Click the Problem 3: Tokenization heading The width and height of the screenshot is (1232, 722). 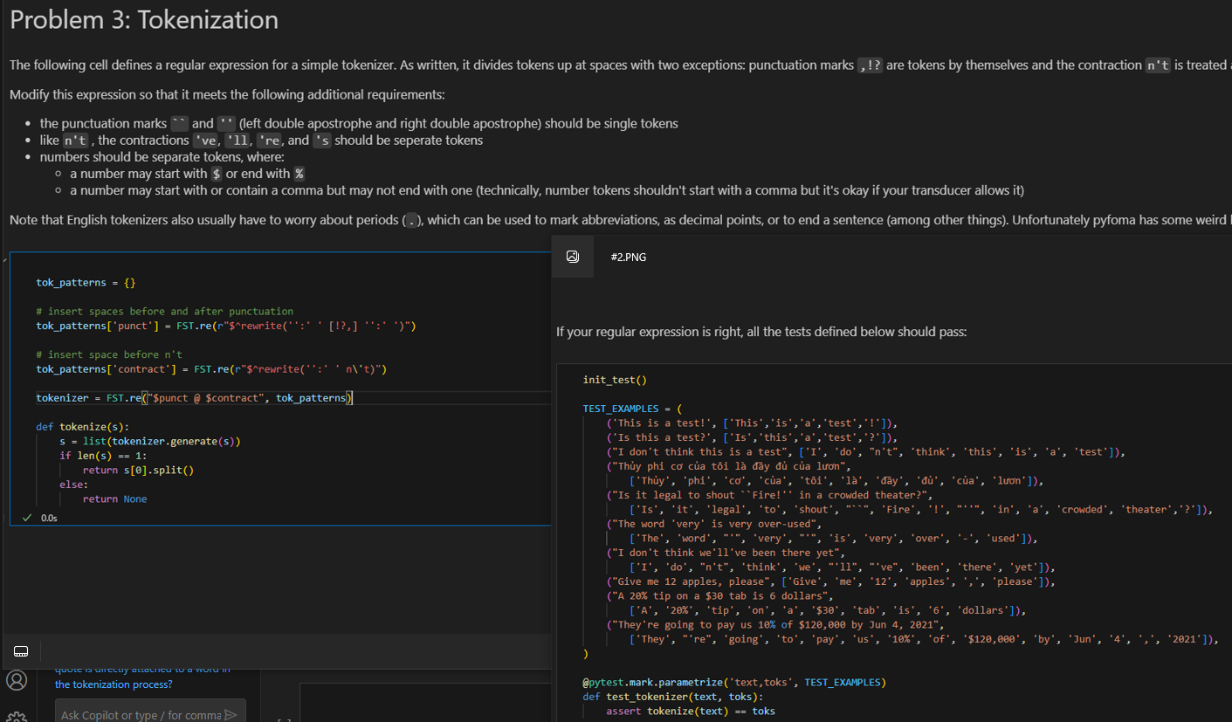point(142,19)
